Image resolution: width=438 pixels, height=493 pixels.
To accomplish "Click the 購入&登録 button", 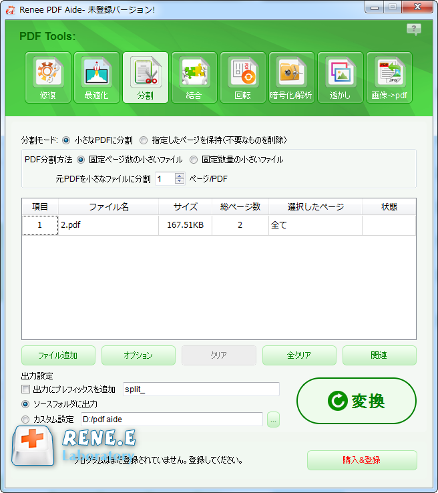I will click(x=362, y=460).
